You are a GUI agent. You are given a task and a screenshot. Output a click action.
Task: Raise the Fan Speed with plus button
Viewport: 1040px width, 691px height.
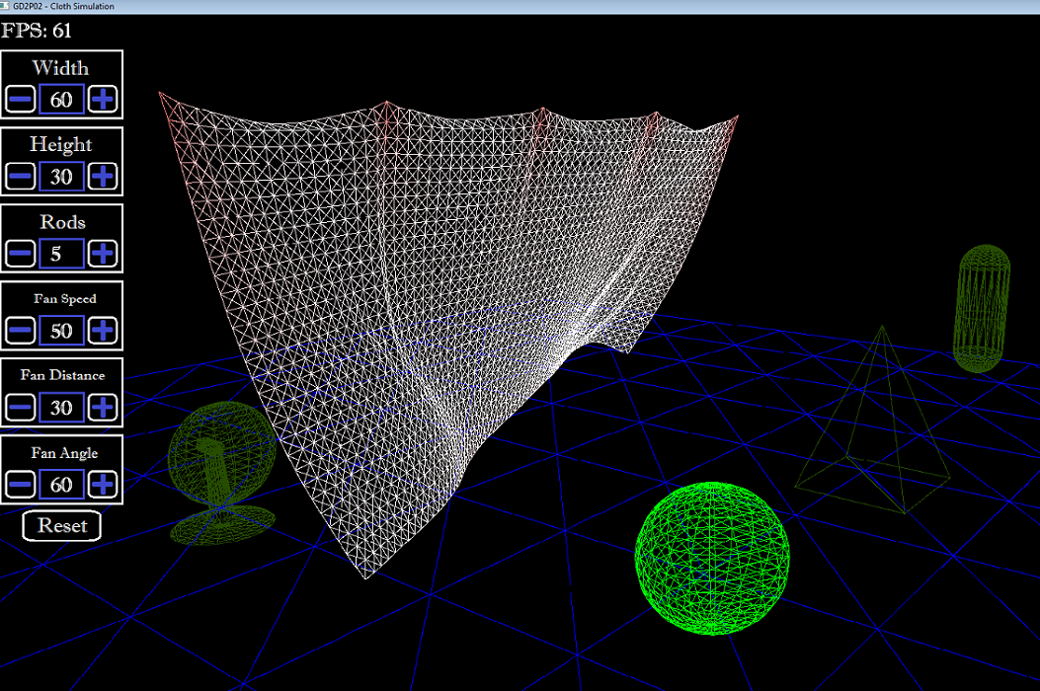click(x=102, y=331)
